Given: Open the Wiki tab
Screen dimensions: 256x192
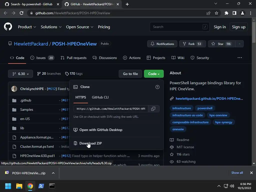Looking at the screenshot, I should 178,58.
